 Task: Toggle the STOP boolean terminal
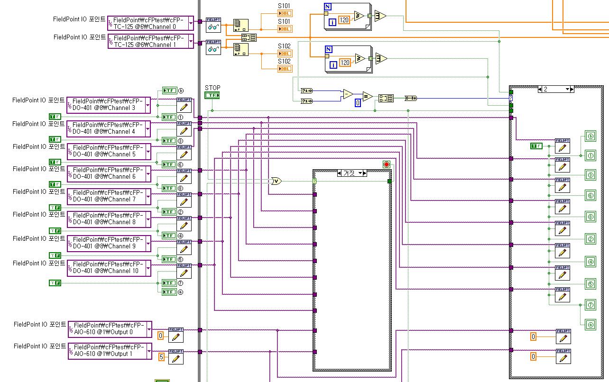click(212, 95)
